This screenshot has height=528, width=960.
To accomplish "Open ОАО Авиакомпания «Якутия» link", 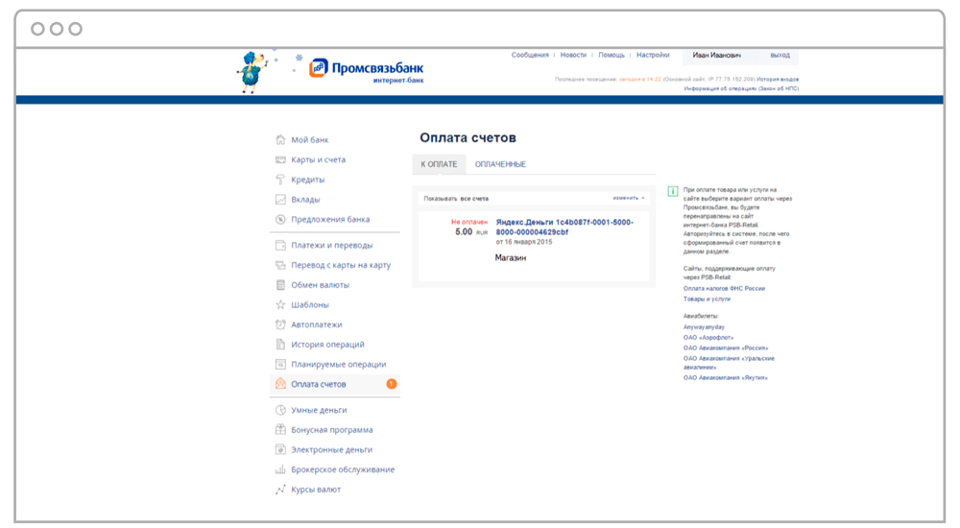I will [725, 378].
